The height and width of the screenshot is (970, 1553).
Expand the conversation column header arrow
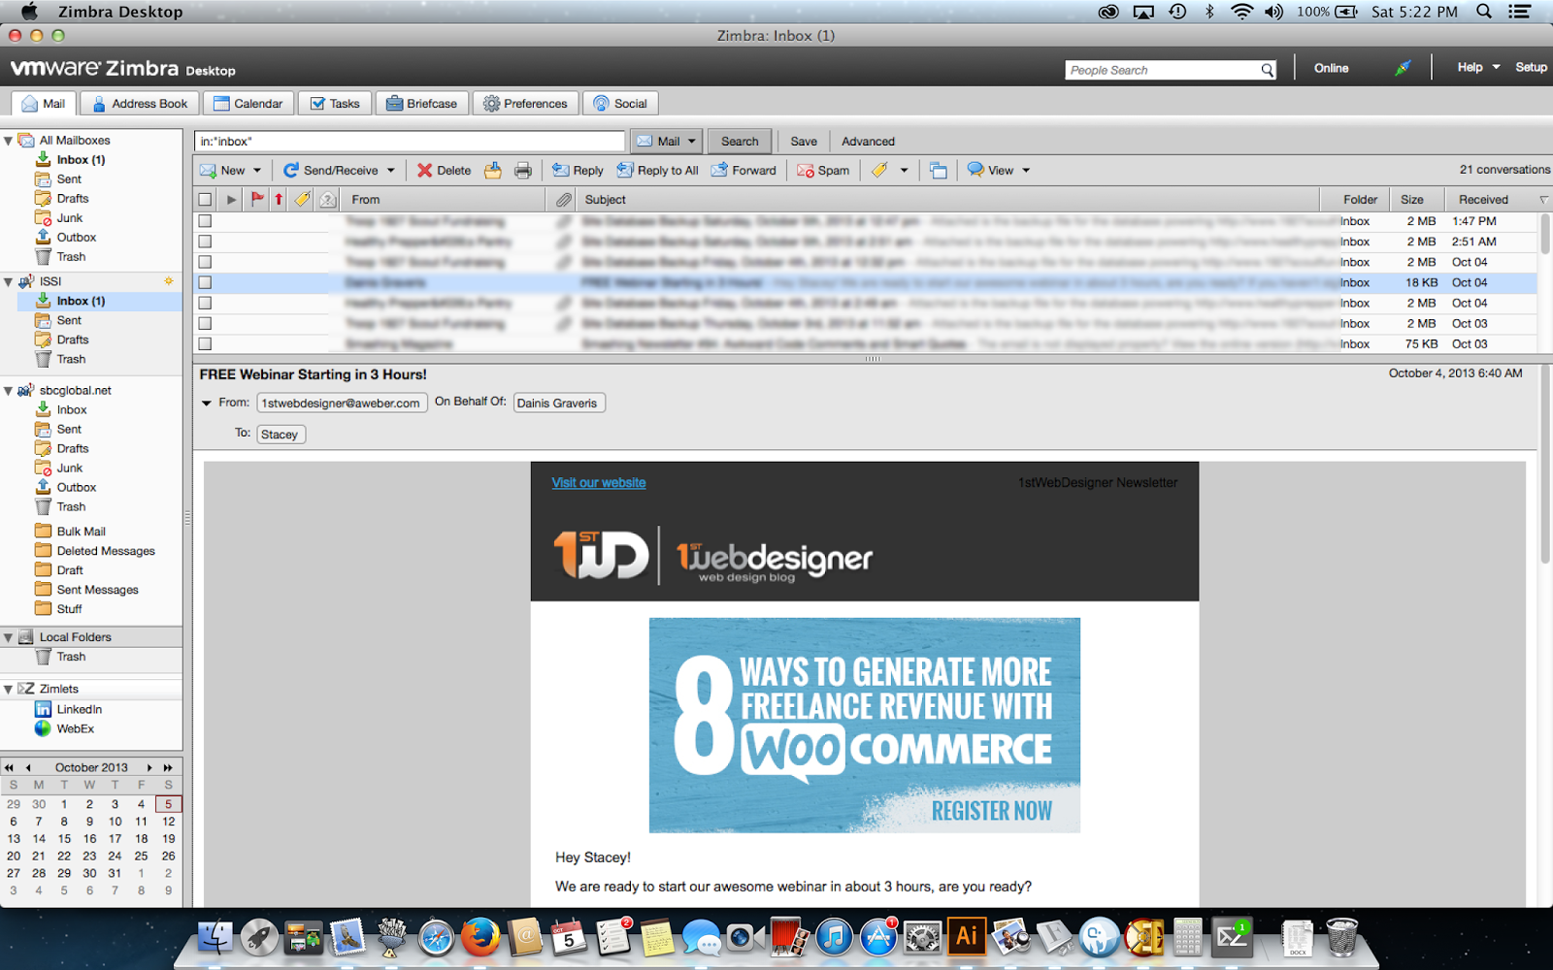click(x=231, y=200)
